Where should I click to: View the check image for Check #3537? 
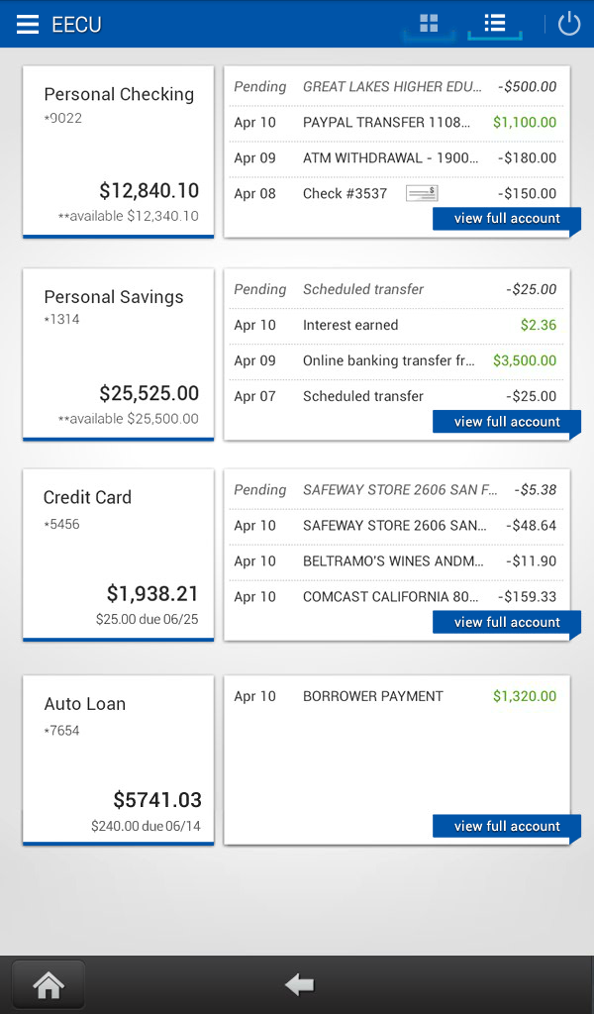tap(421, 192)
